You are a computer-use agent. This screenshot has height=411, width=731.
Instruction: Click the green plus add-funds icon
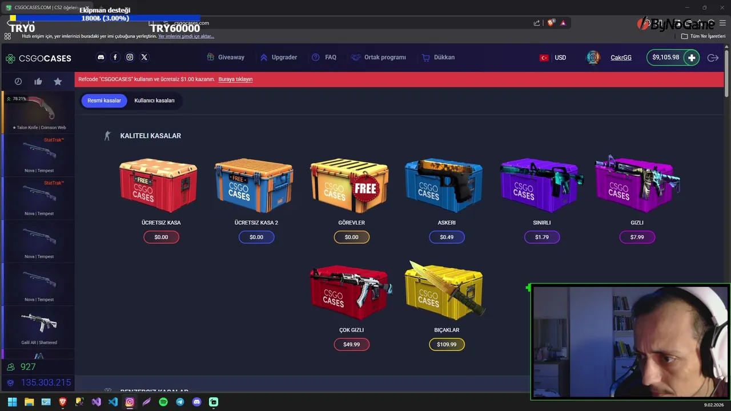click(692, 58)
